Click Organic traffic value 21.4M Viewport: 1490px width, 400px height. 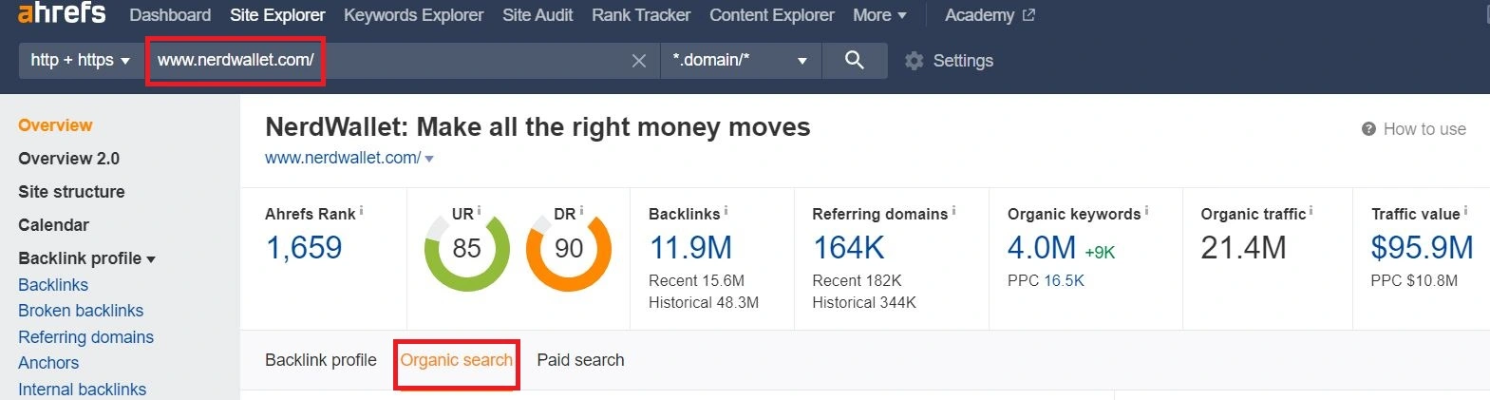[x=1243, y=247]
